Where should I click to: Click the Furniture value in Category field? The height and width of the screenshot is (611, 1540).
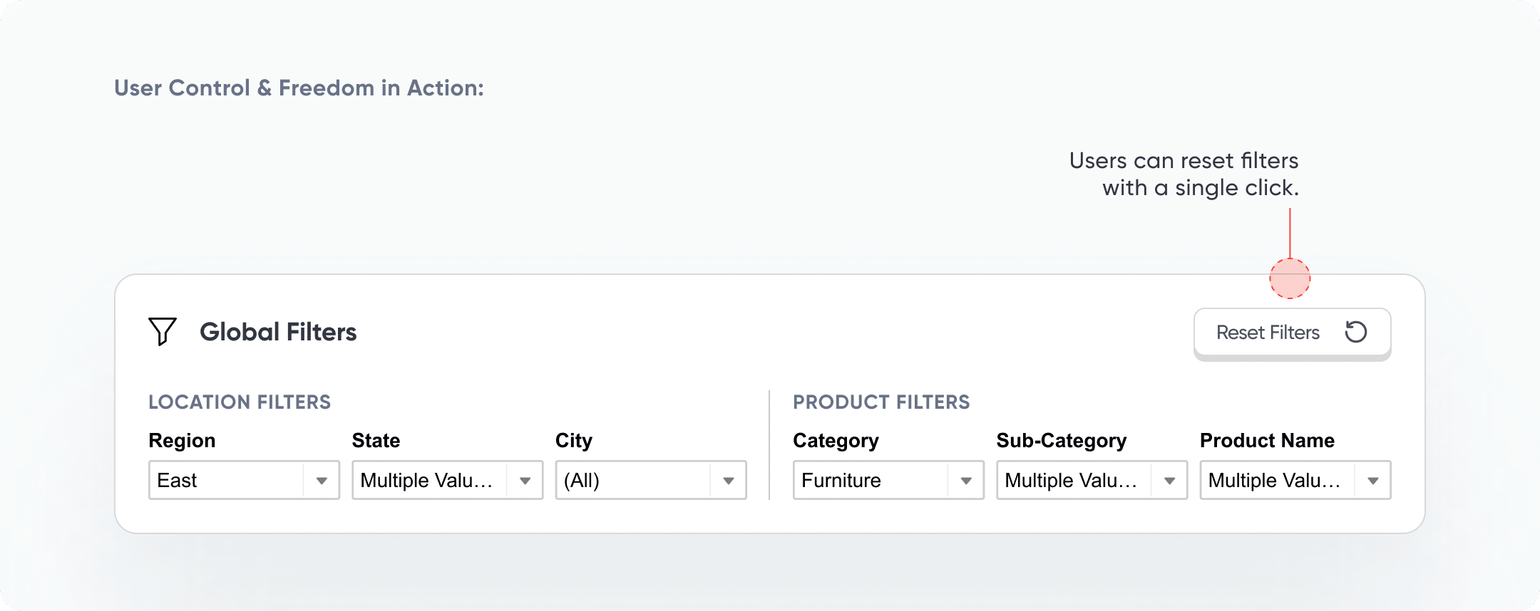click(841, 481)
